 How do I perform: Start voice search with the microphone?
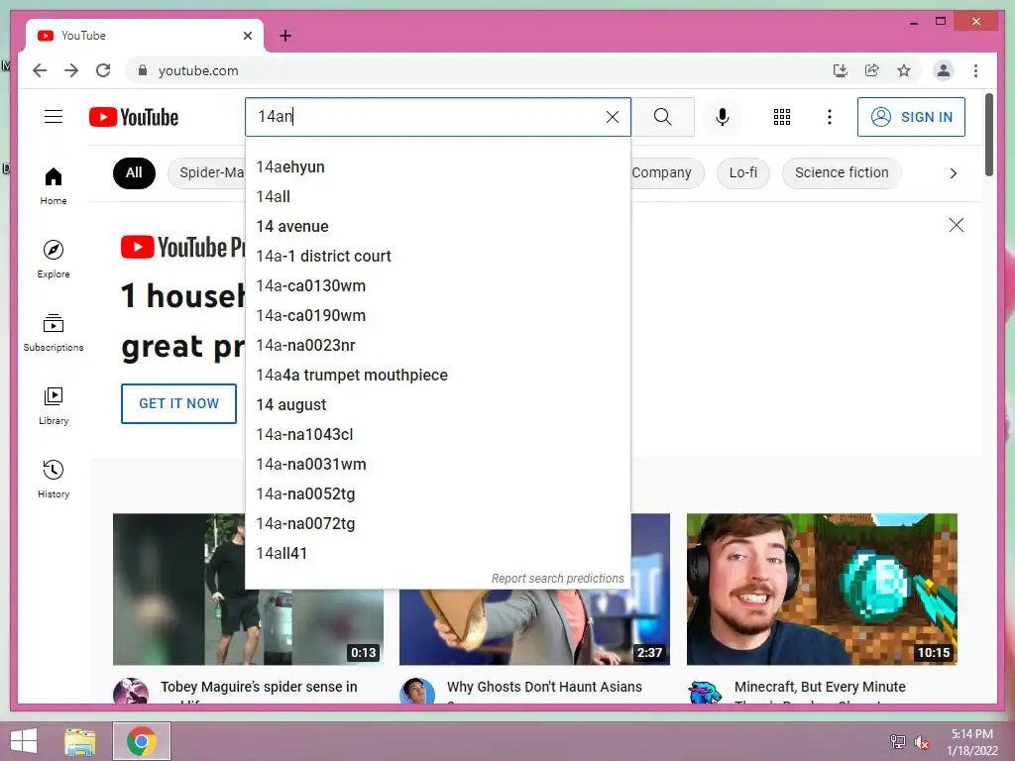(723, 117)
